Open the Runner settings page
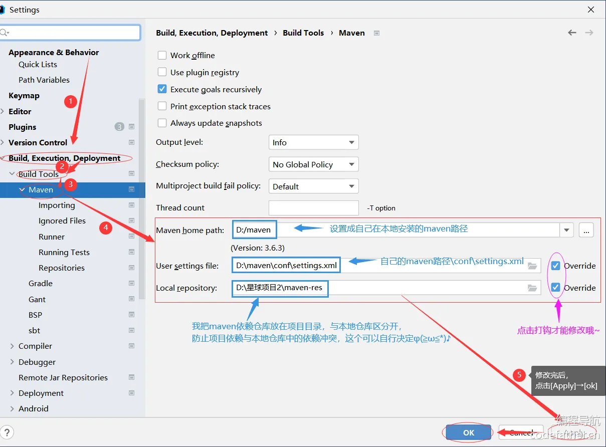This screenshot has width=606, height=447. click(52, 237)
